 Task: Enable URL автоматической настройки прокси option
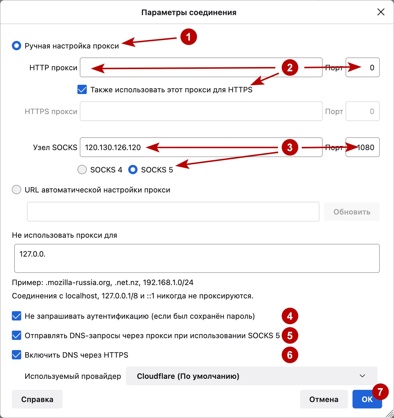[17, 190]
